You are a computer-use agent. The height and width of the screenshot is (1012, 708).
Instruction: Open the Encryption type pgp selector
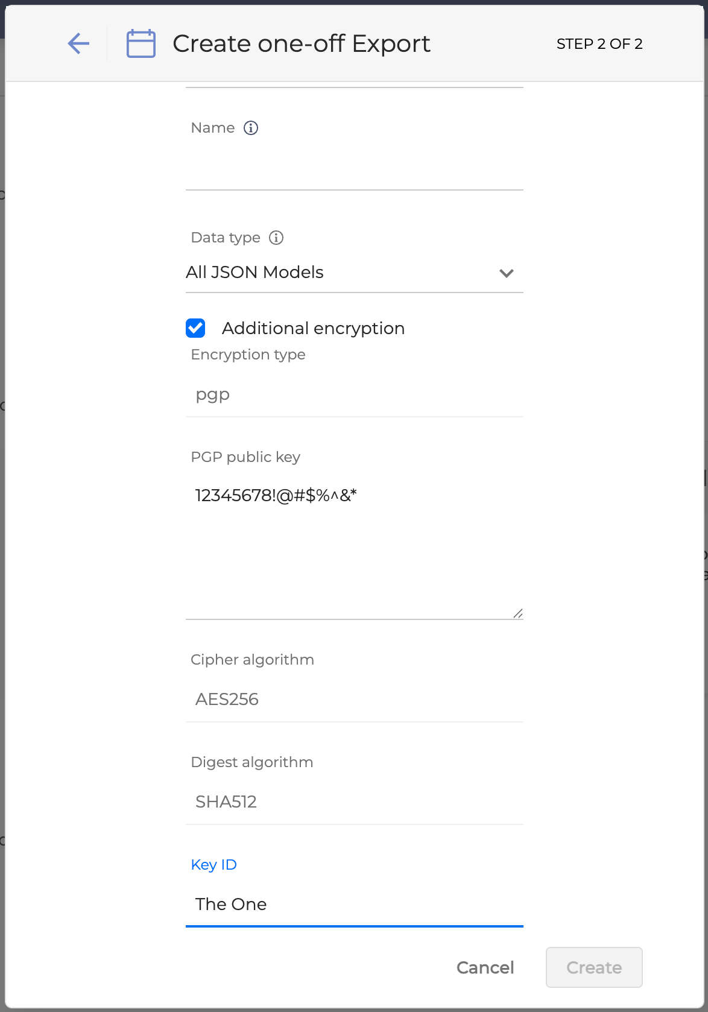354,395
